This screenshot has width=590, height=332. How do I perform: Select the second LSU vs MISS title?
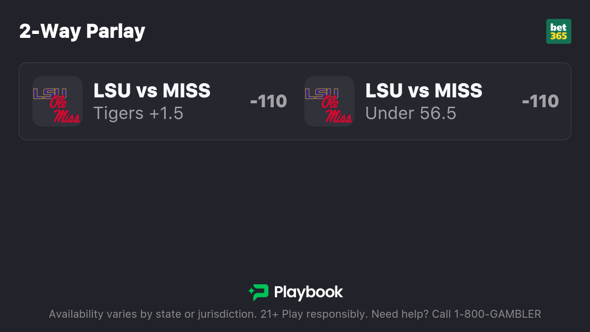(x=424, y=91)
